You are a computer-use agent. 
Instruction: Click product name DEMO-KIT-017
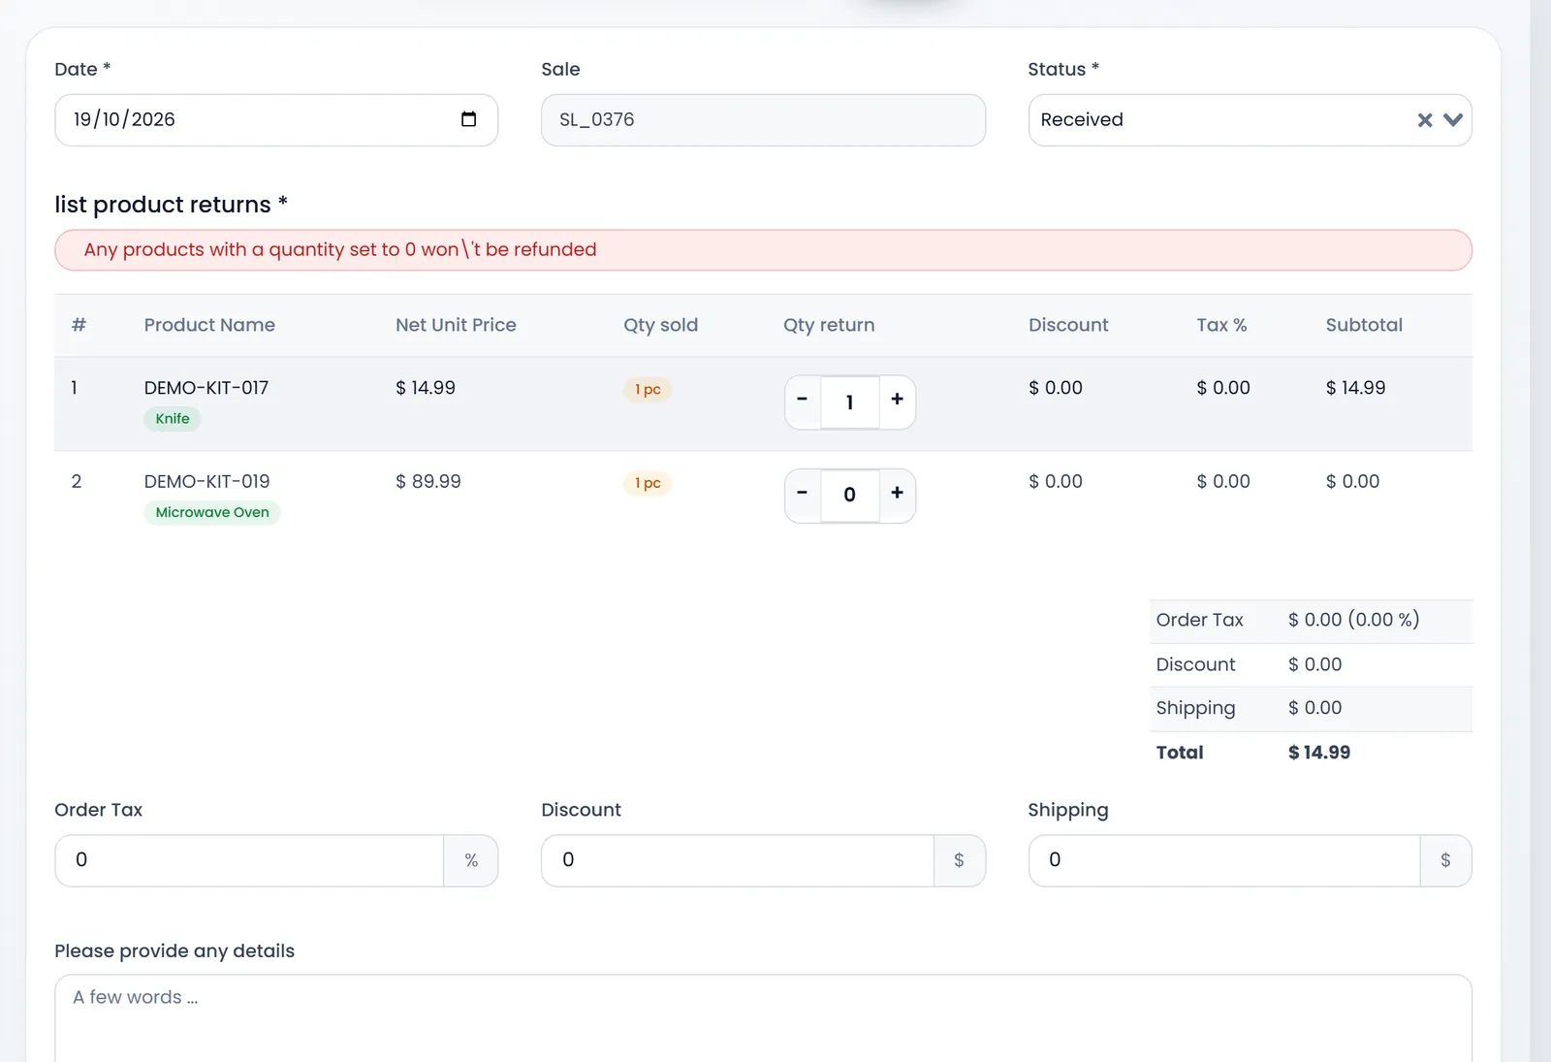[206, 388]
